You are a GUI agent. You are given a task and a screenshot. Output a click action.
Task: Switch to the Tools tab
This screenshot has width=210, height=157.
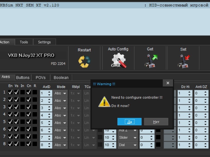[x=24, y=42]
